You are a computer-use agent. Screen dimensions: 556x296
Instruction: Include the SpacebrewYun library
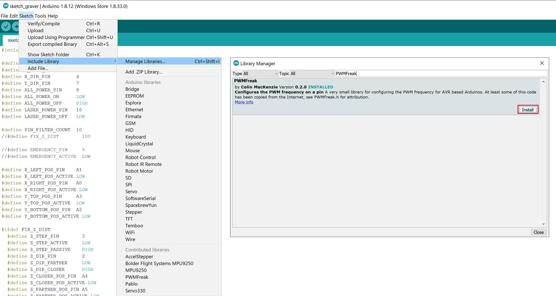(169, 205)
